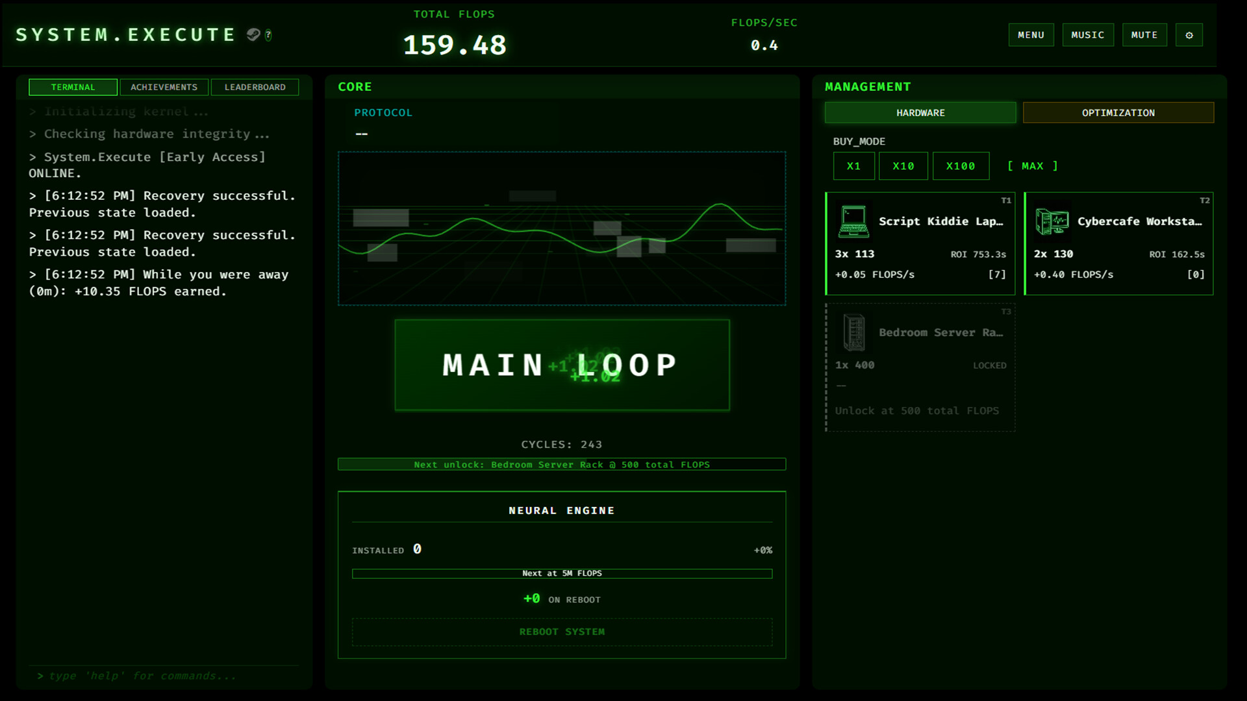Select the X10 buy mode
The image size is (1247, 701).
[903, 166]
